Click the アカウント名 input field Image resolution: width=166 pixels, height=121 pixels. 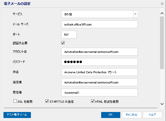click(x=99, y=52)
